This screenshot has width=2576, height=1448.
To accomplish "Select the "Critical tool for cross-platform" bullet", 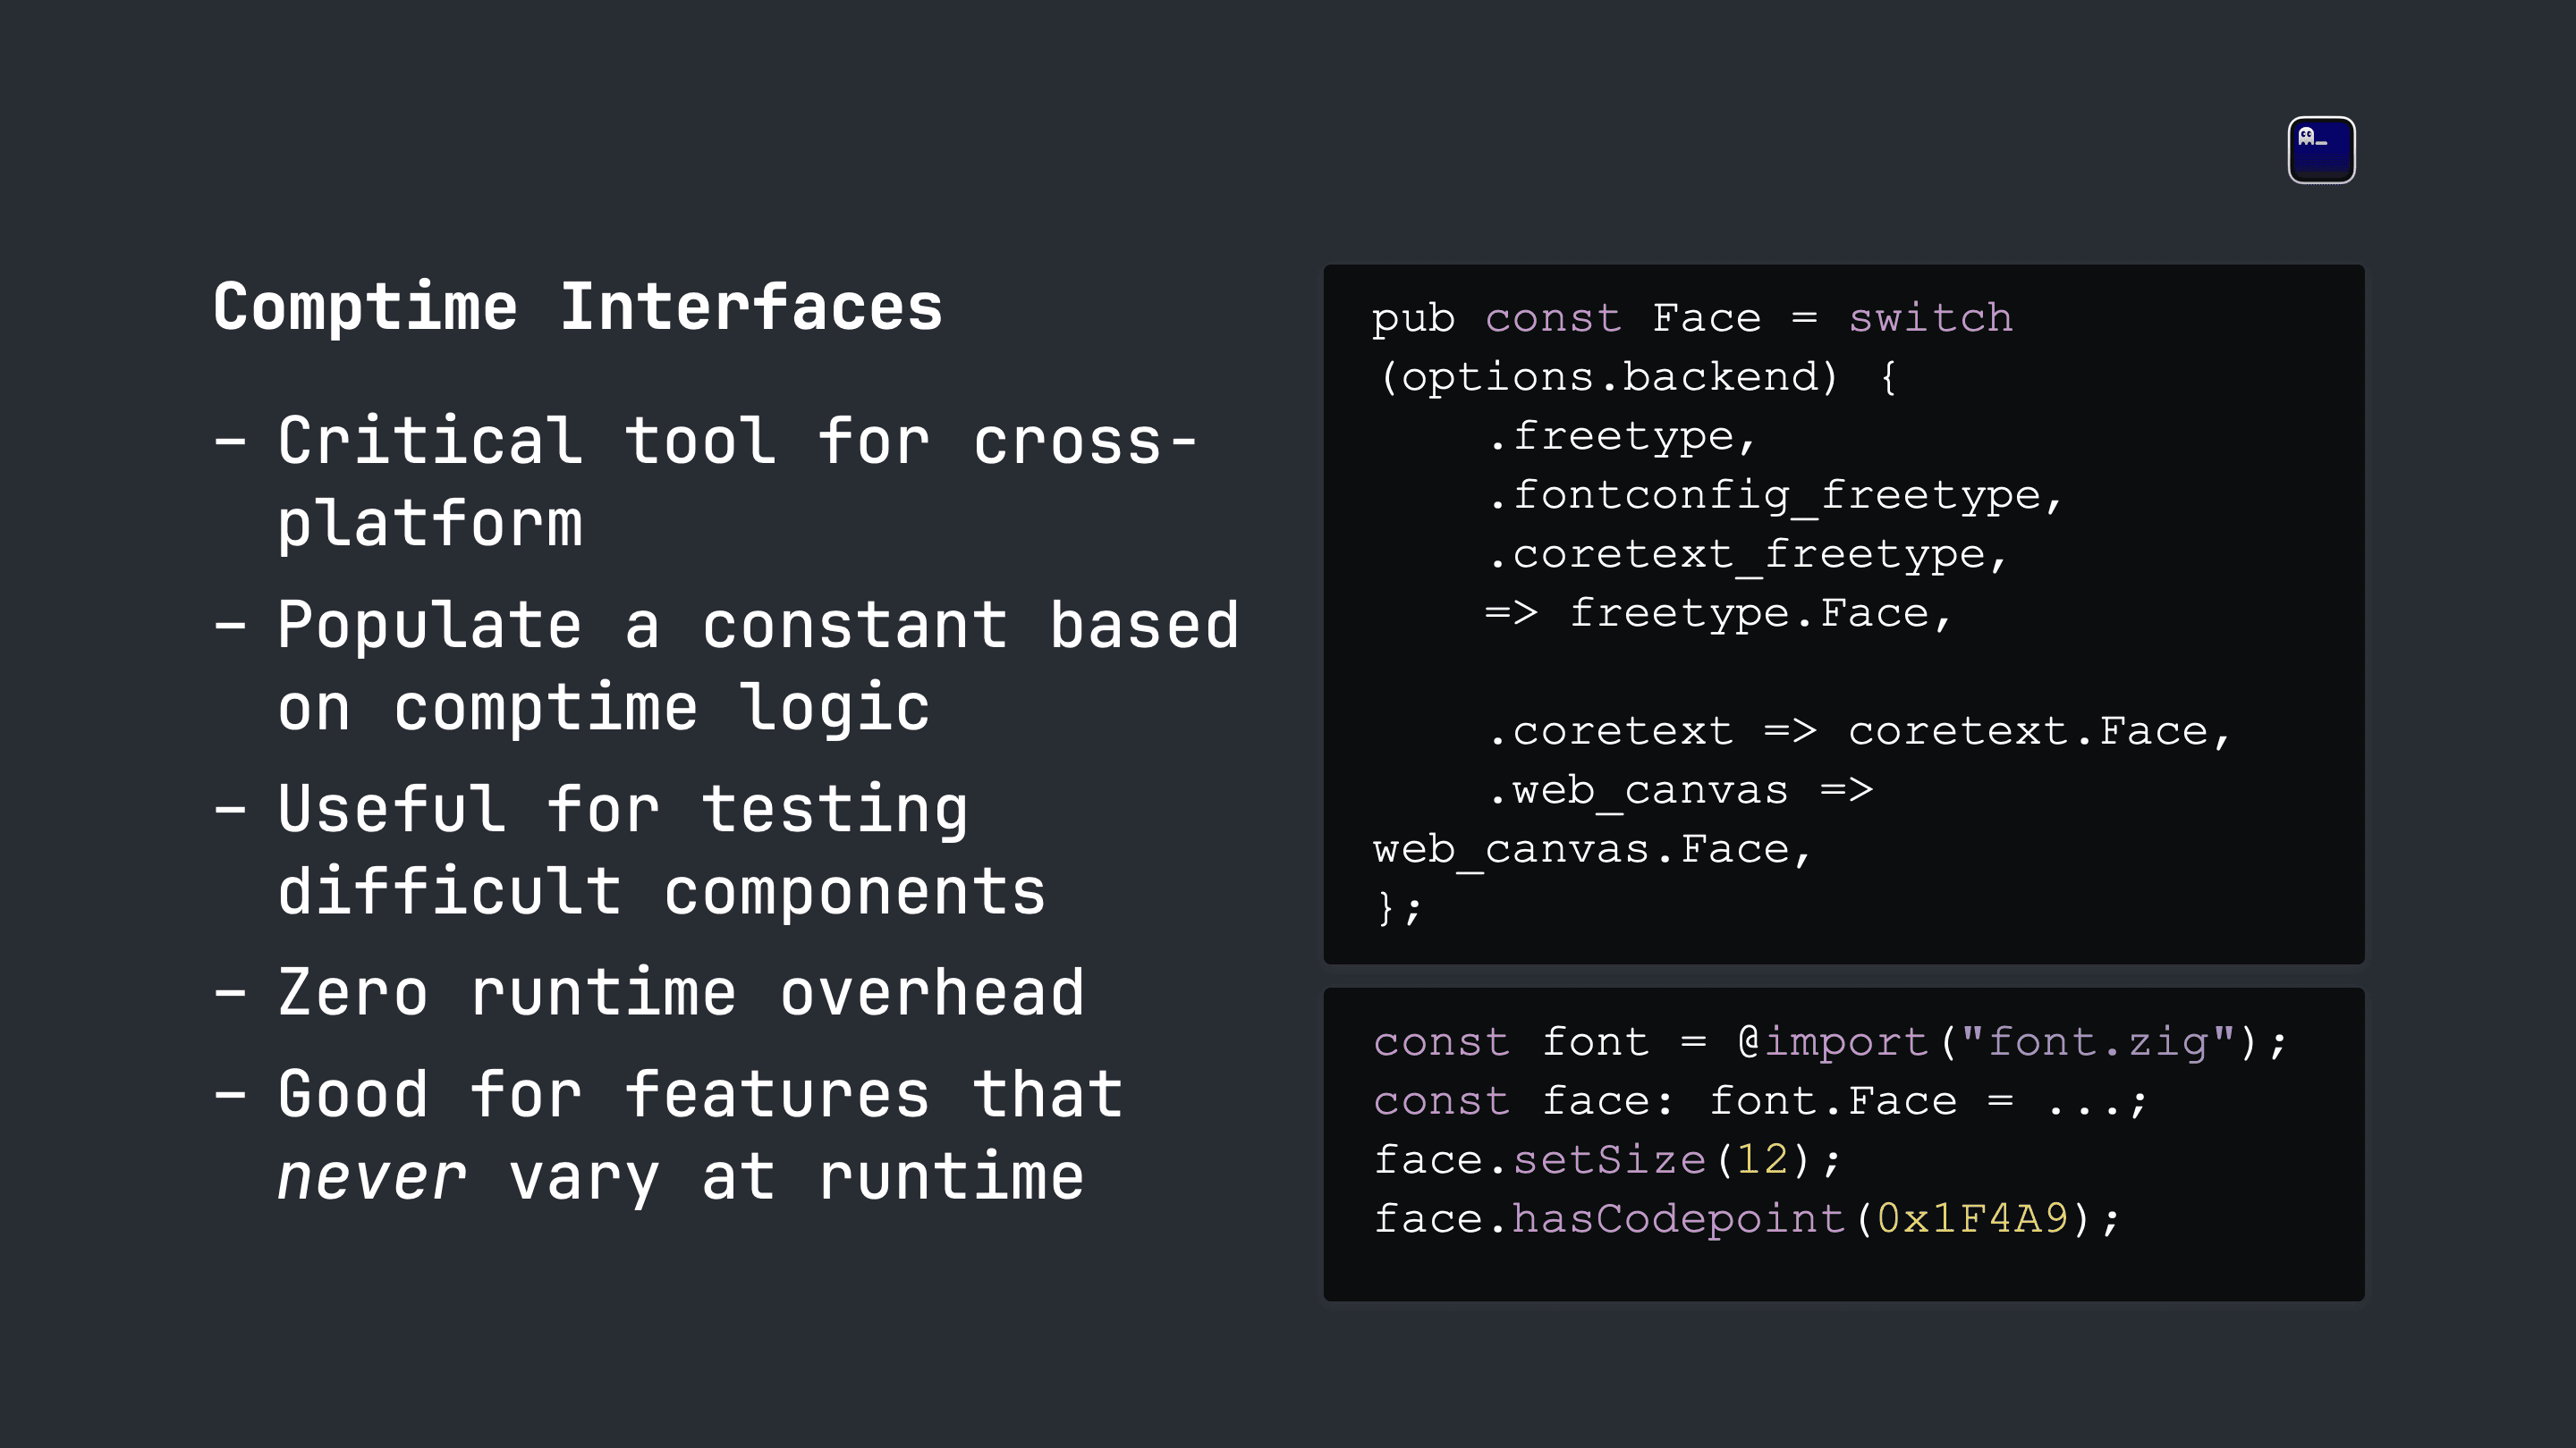I will coord(706,482).
